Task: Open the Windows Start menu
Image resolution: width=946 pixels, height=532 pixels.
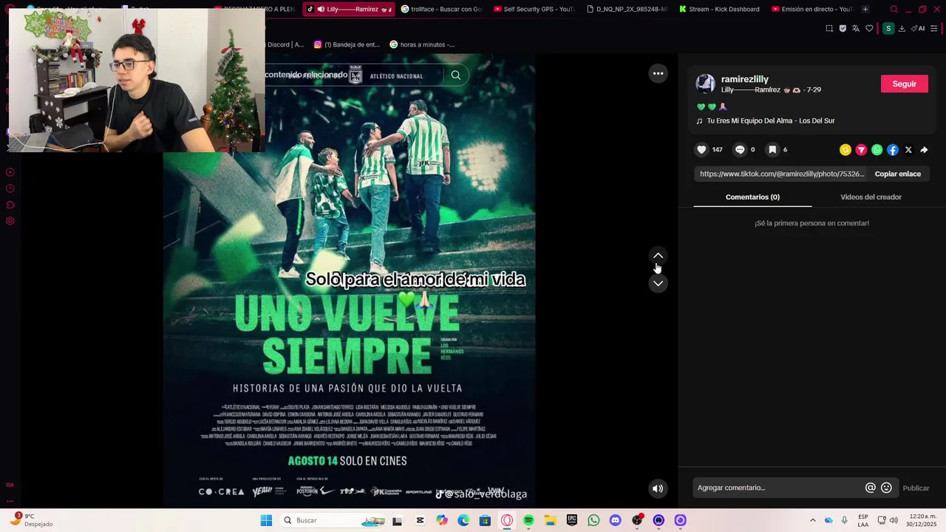Action: [x=266, y=520]
